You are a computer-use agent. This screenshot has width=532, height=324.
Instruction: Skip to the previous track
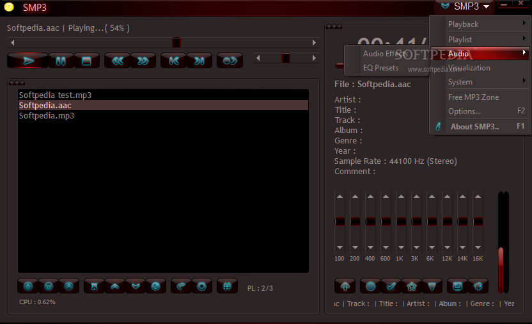pos(174,61)
